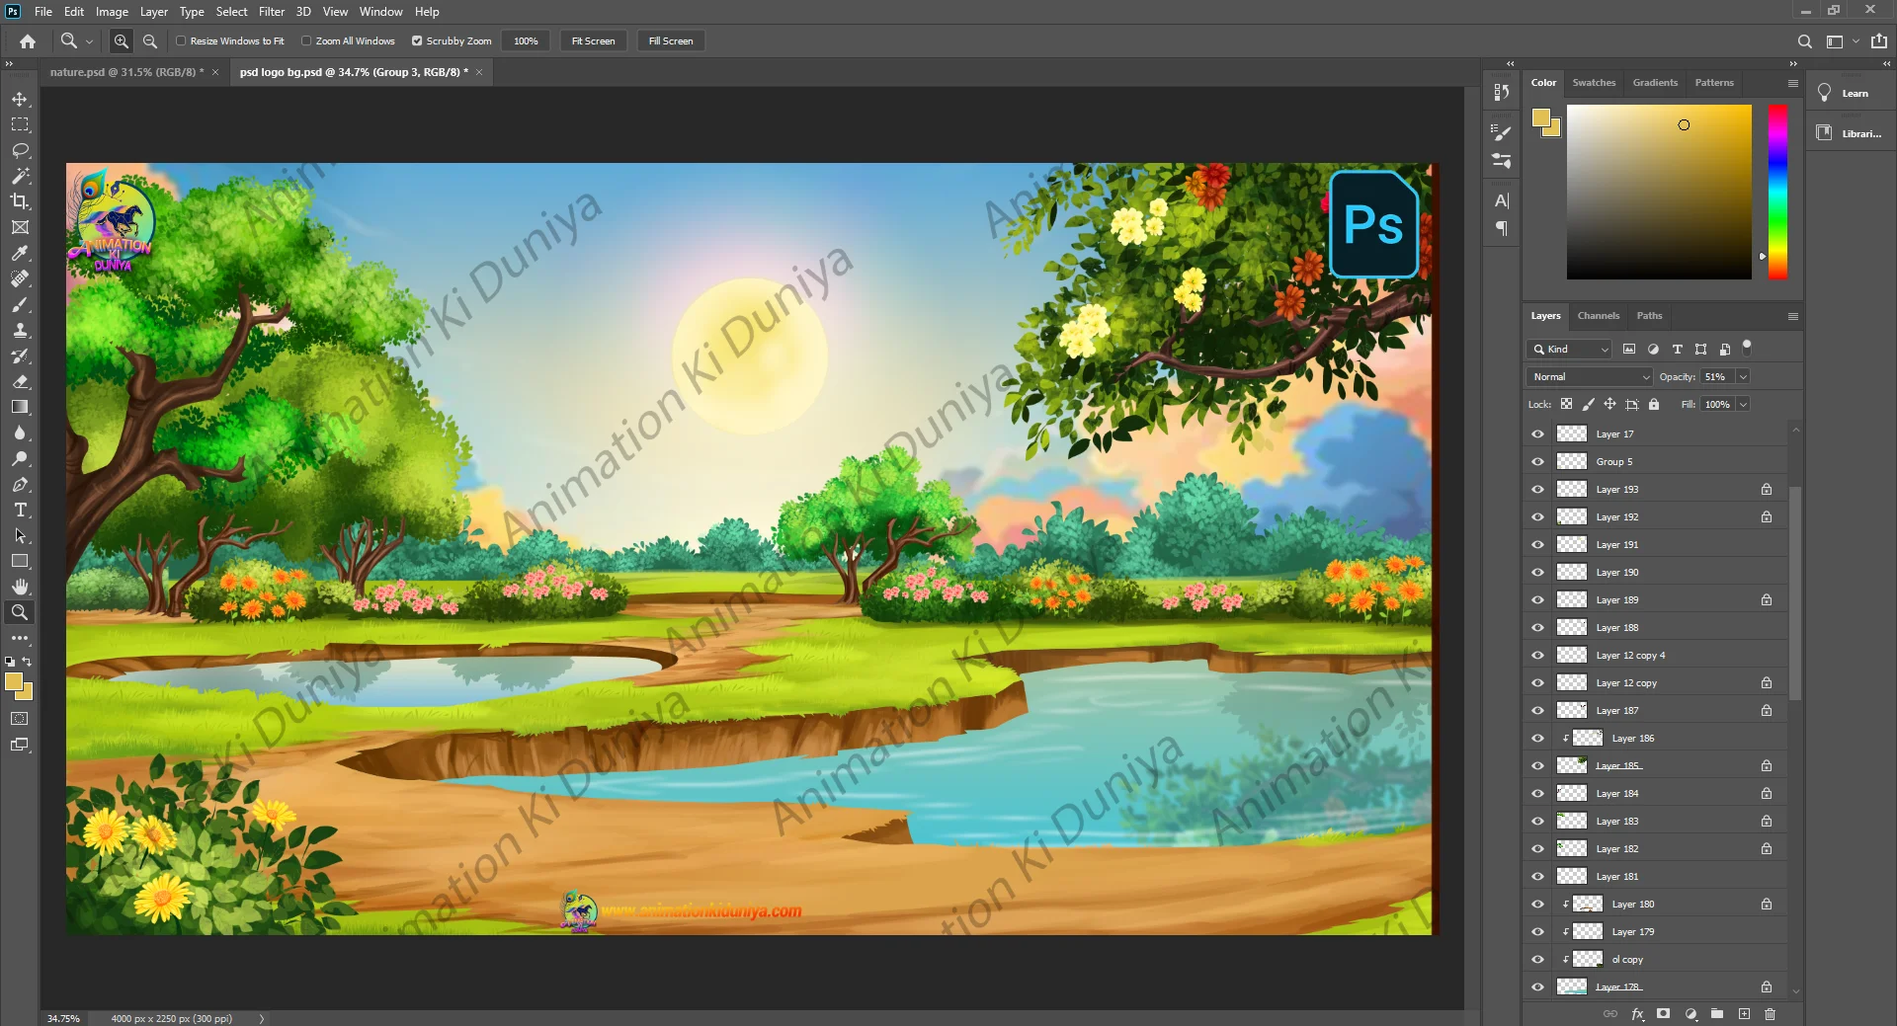The width and height of the screenshot is (1897, 1026).
Task: Select the Horizontal Type tool
Action: coord(20,511)
